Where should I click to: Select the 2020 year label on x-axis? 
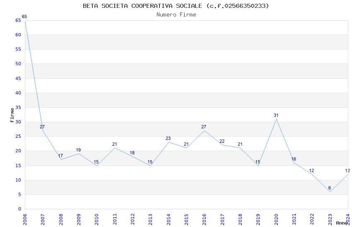(276, 220)
